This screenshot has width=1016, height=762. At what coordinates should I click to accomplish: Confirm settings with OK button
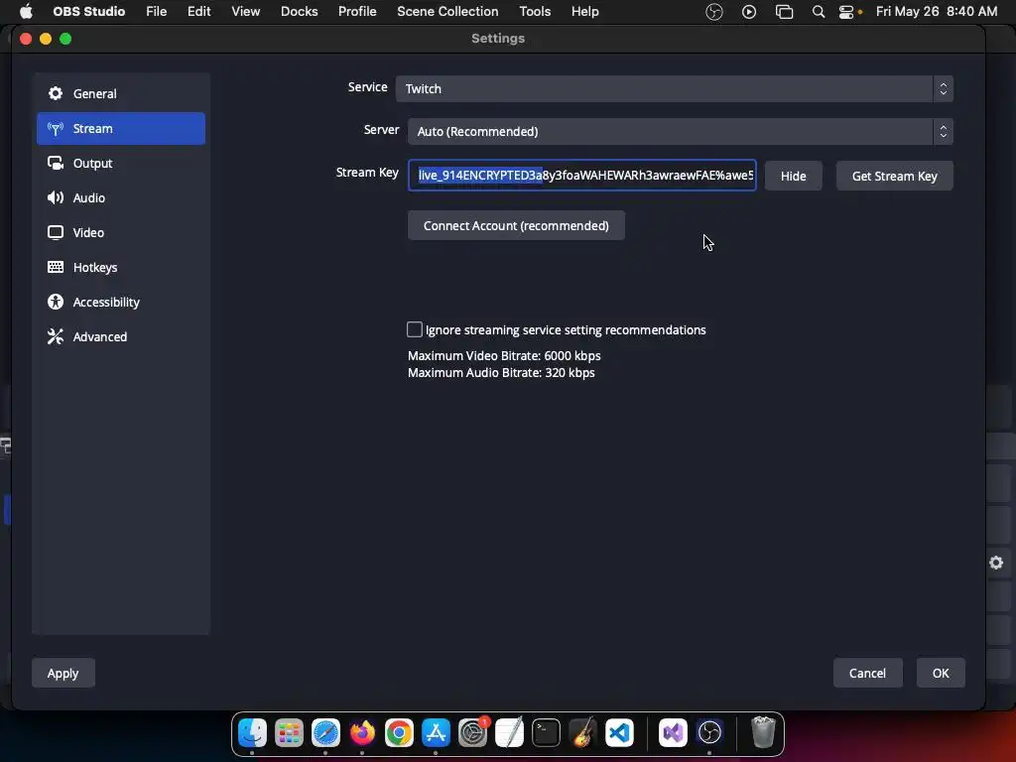(941, 674)
